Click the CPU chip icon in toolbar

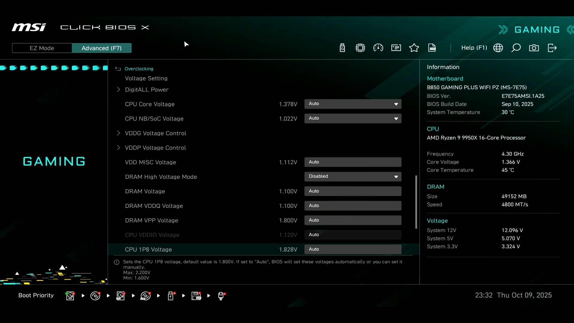pyautogui.click(x=360, y=48)
